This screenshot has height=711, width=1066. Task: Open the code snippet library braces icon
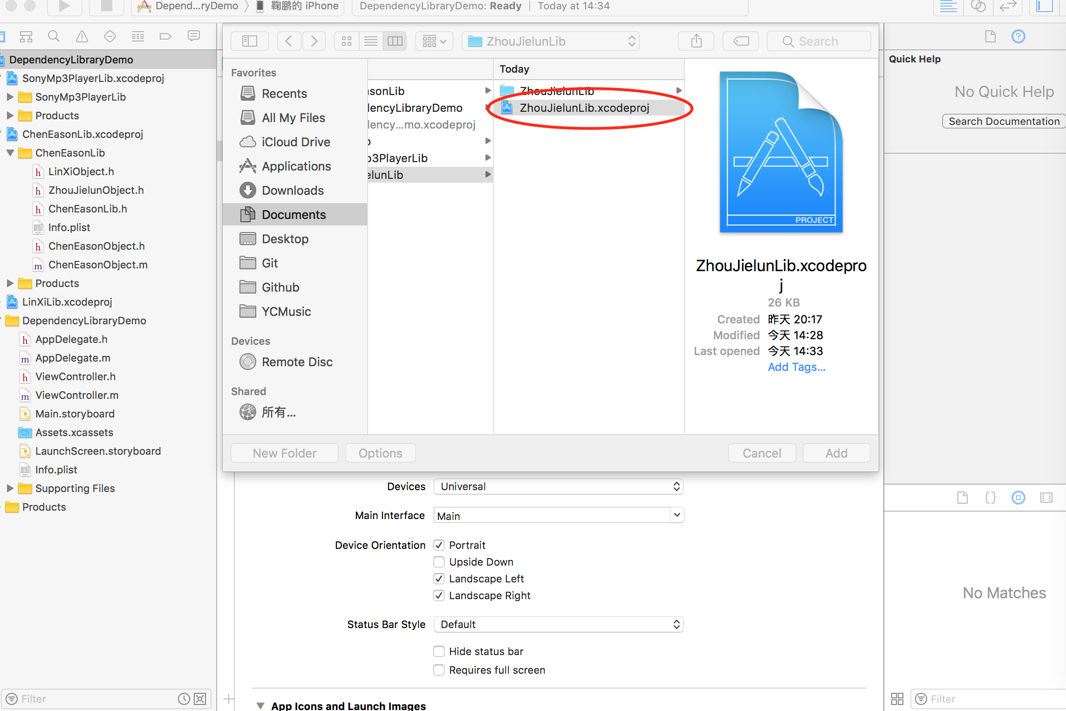991,498
